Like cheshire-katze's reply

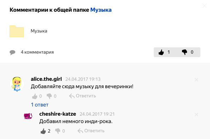(43, 131)
